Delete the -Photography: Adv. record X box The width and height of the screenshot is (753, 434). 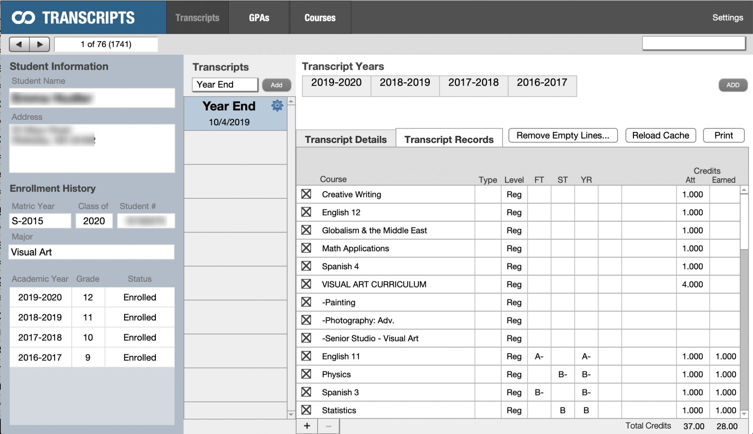pos(306,320)
